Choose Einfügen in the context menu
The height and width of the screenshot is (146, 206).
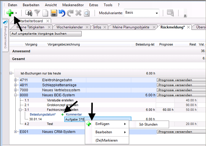coord(107,124)
